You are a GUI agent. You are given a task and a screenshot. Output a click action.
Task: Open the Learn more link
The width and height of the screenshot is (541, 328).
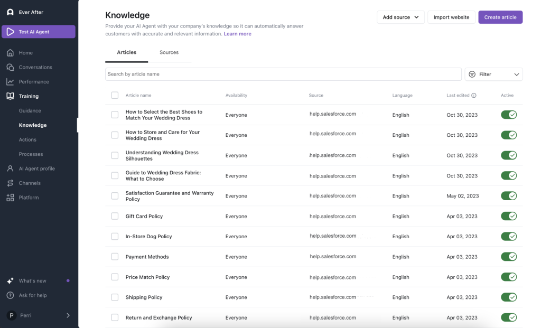click(x=238, y=33)
